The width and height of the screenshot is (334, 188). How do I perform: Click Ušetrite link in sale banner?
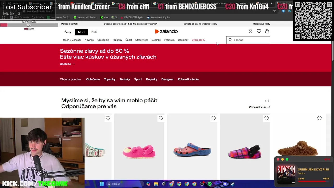[x=67, y=64]
